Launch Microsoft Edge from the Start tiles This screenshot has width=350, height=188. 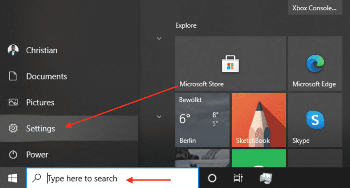pos(315,64)
